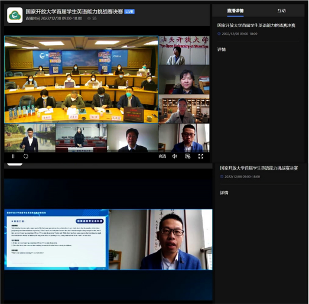The image size is (309, 304).
Task: Select the bookshelf background participant feed
Action: point(184,109)
